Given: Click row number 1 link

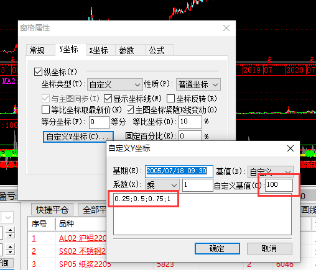Looking at the screenshot, I should 34,238.
